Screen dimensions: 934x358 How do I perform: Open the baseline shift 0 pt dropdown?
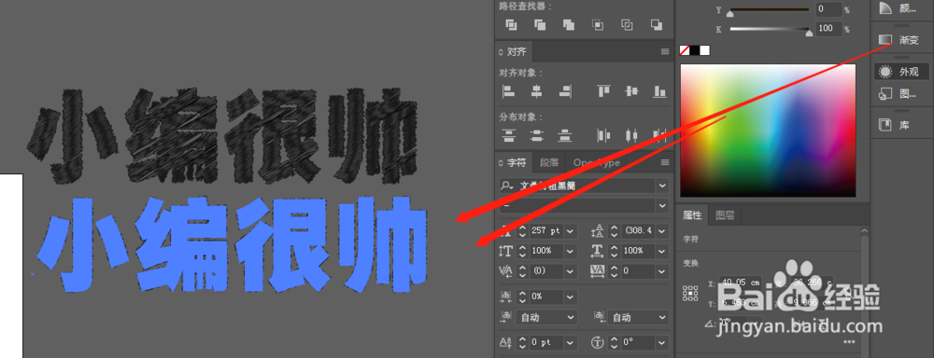pyautogui.click(x=570, y=342)
